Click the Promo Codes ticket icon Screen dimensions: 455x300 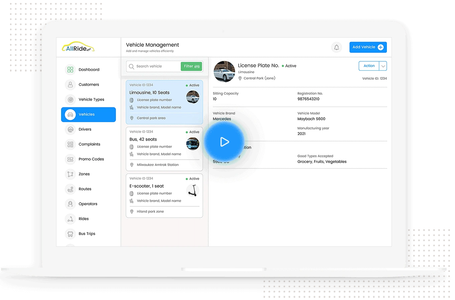tap(70, 159)
